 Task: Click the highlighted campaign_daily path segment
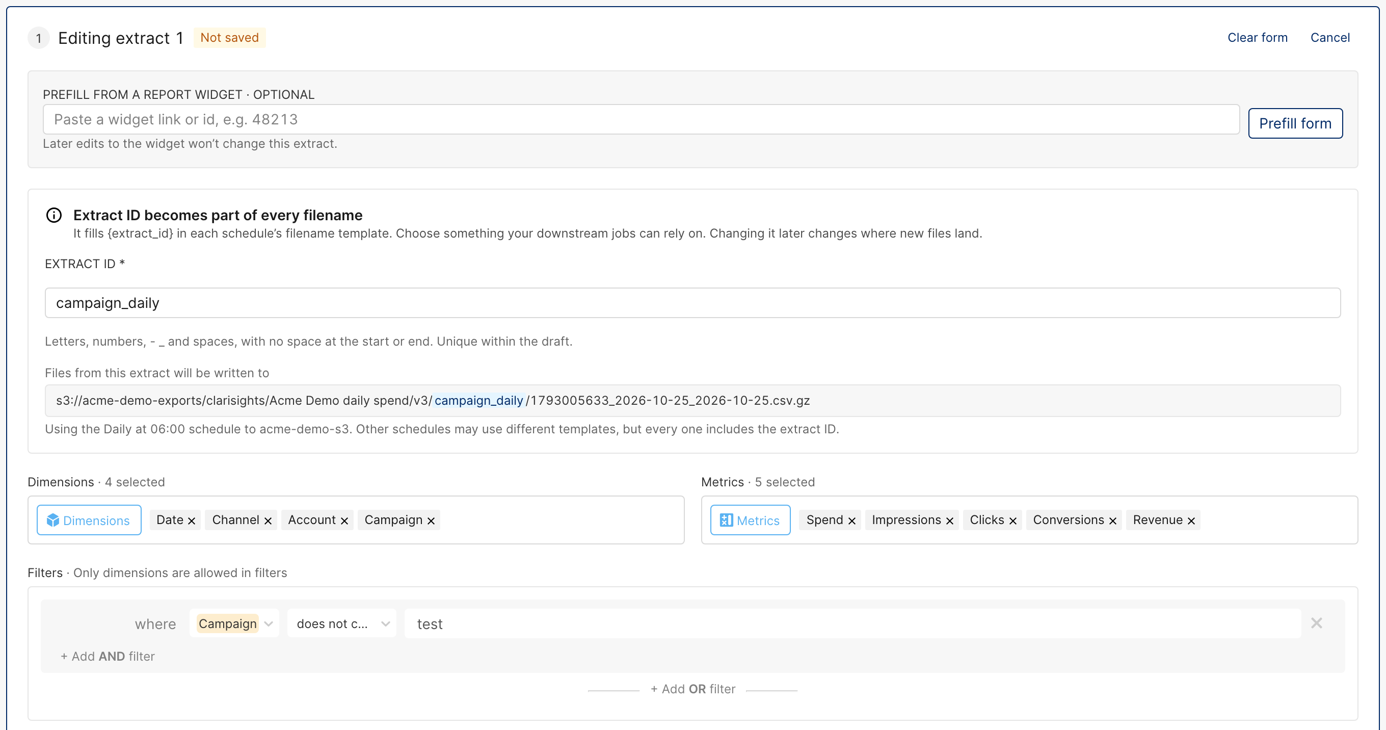[478, 401]
